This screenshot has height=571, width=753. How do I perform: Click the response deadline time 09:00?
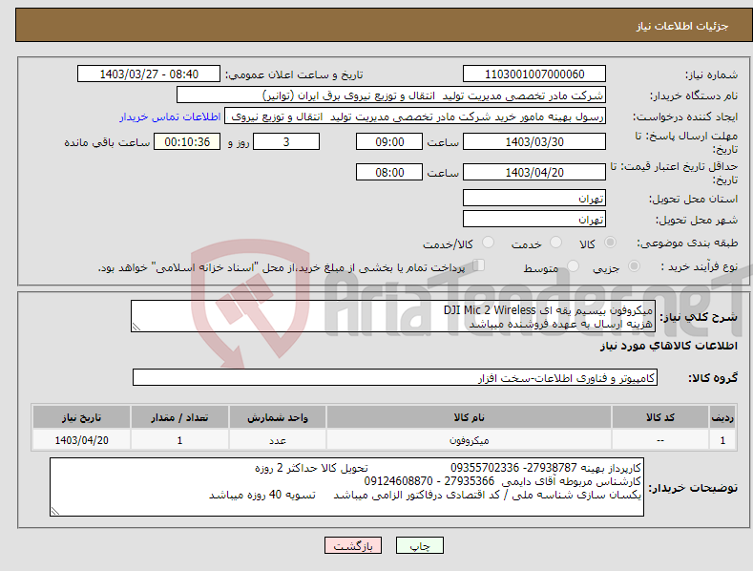click(x=389, y=141)
